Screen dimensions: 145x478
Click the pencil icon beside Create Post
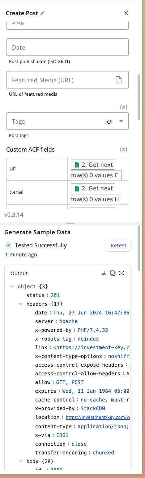coord(43,13)
